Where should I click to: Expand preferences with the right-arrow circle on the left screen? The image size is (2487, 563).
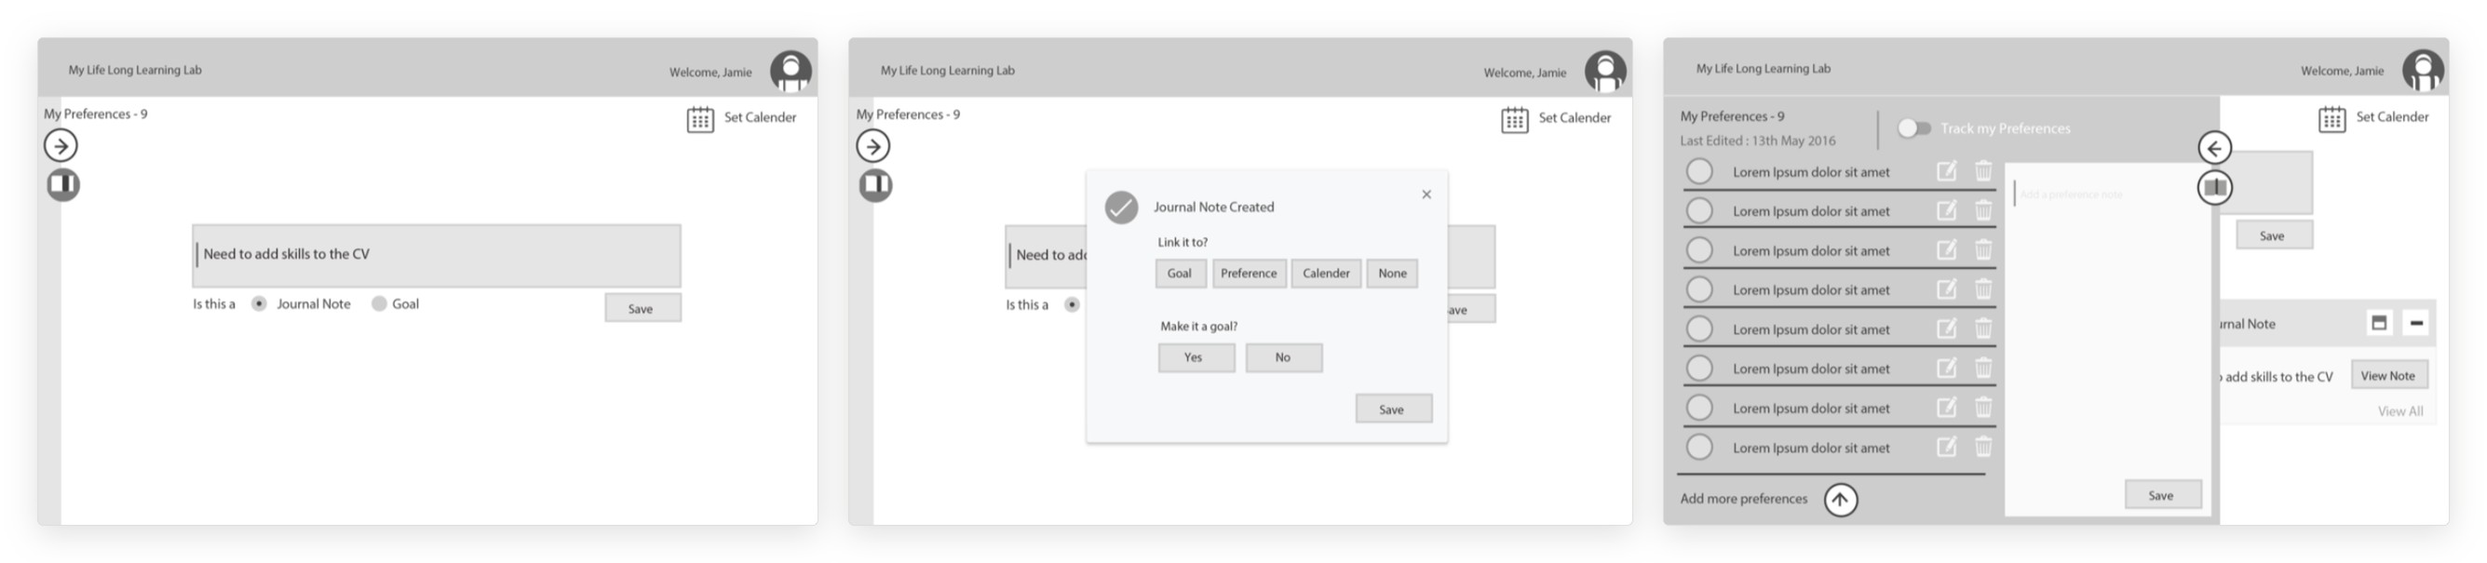[61, 146]
